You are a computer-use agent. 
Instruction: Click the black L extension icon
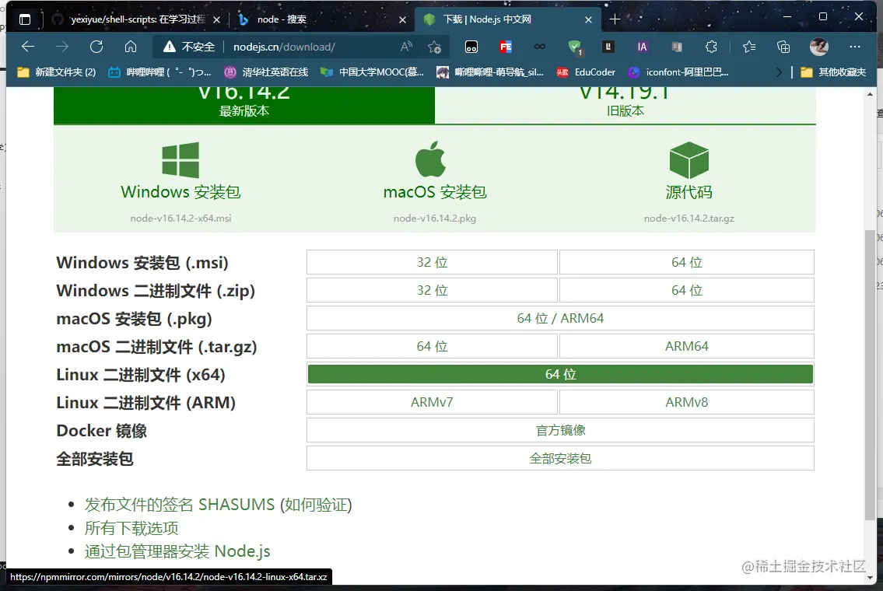coord(608,47)
